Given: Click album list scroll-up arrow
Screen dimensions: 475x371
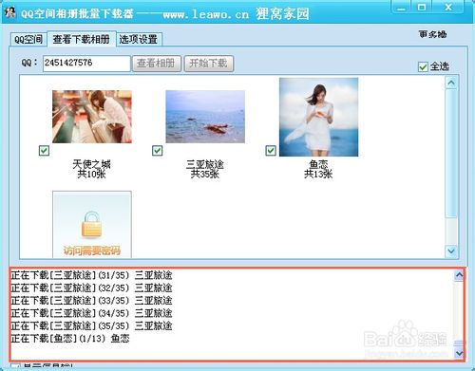Looking at the screenshot, I should tap(451, 83).
